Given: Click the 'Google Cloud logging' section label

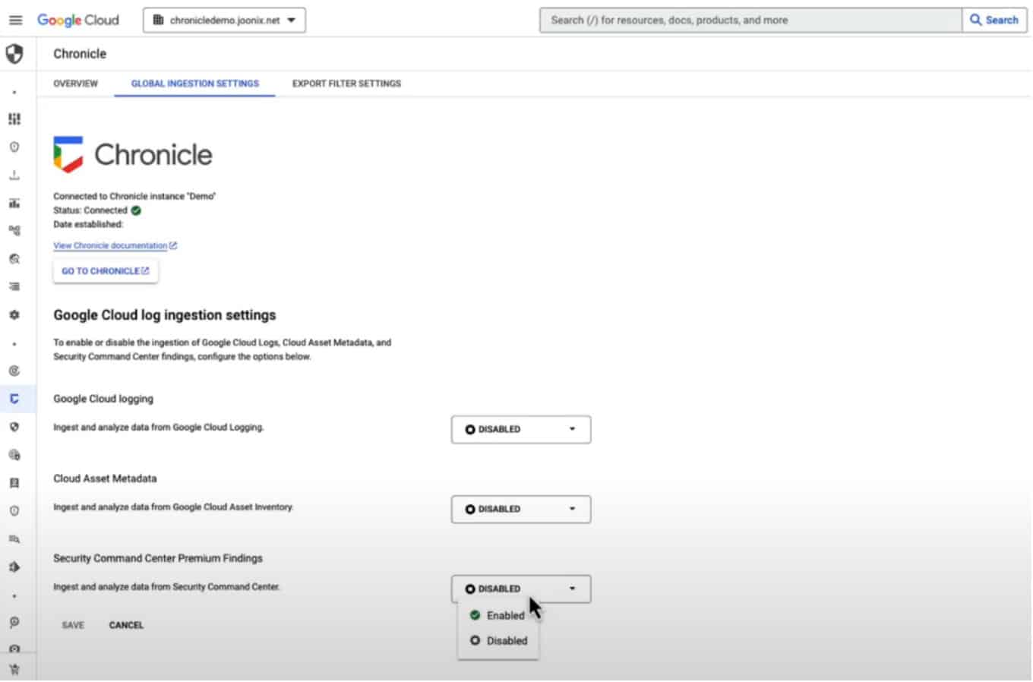Looking at the screenshot, I should pyautogui.click(x=103, y=399).
